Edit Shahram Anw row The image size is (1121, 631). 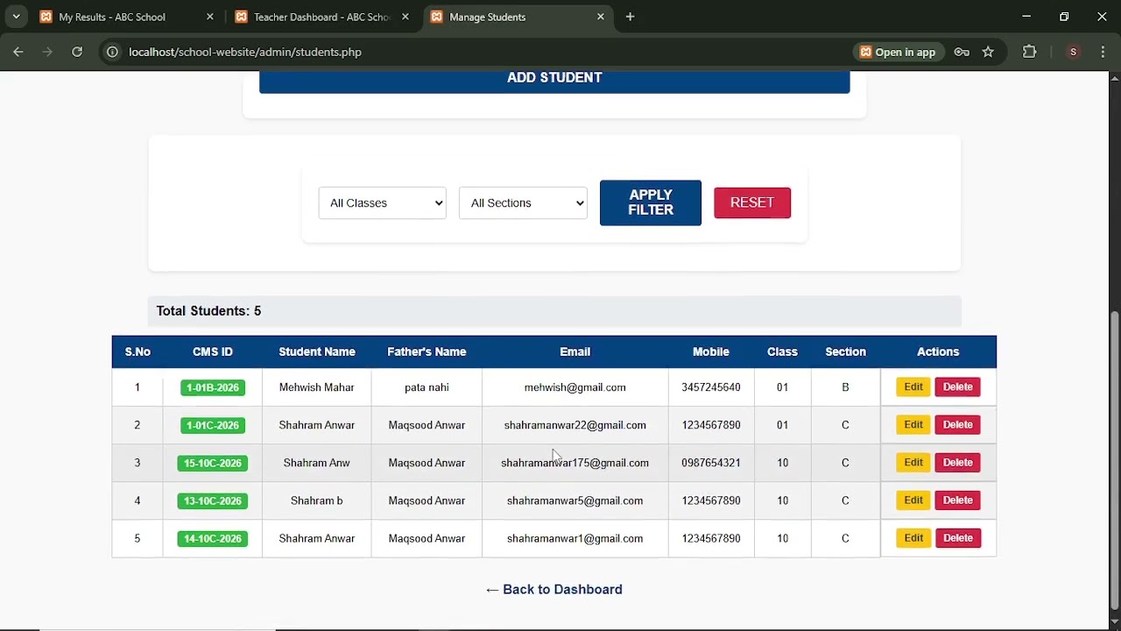click(913, 462)
